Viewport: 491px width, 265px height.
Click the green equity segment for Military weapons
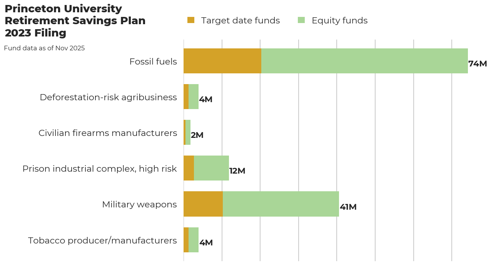pos(281,204)
